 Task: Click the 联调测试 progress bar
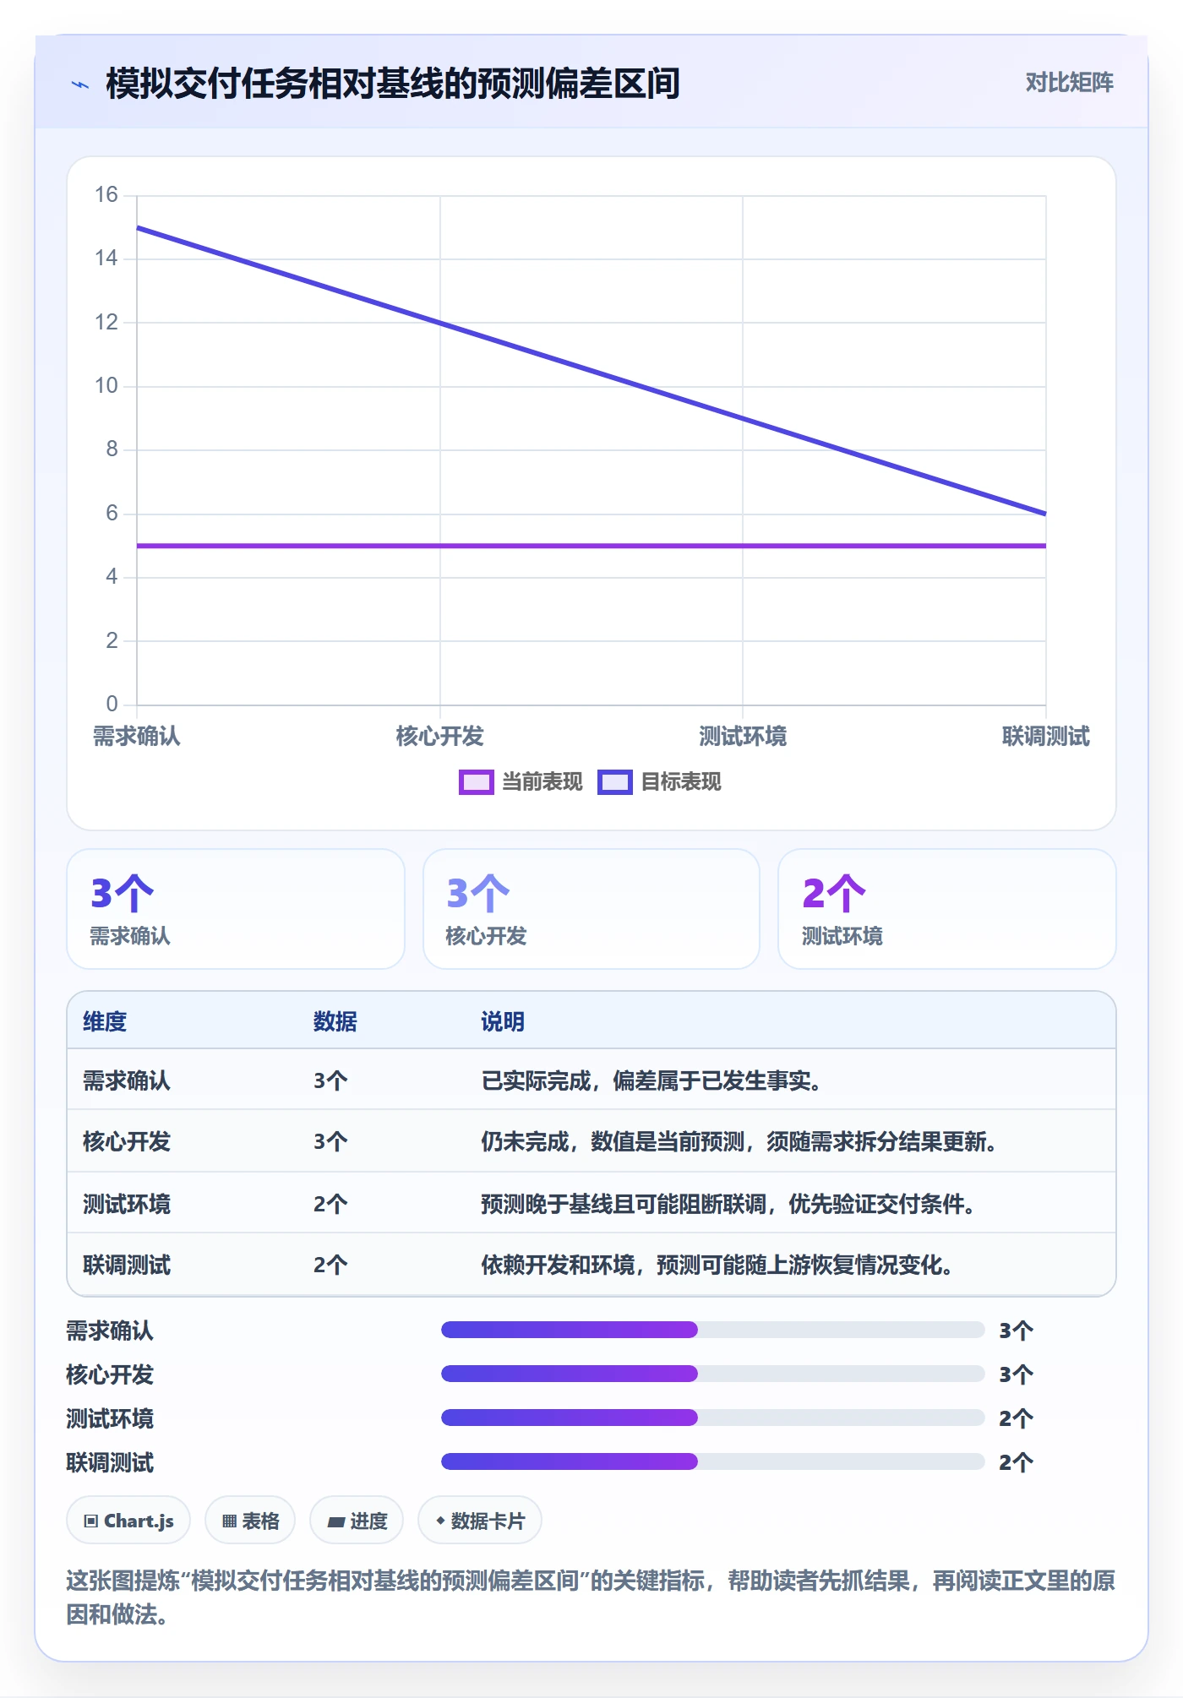(713, 1461)
